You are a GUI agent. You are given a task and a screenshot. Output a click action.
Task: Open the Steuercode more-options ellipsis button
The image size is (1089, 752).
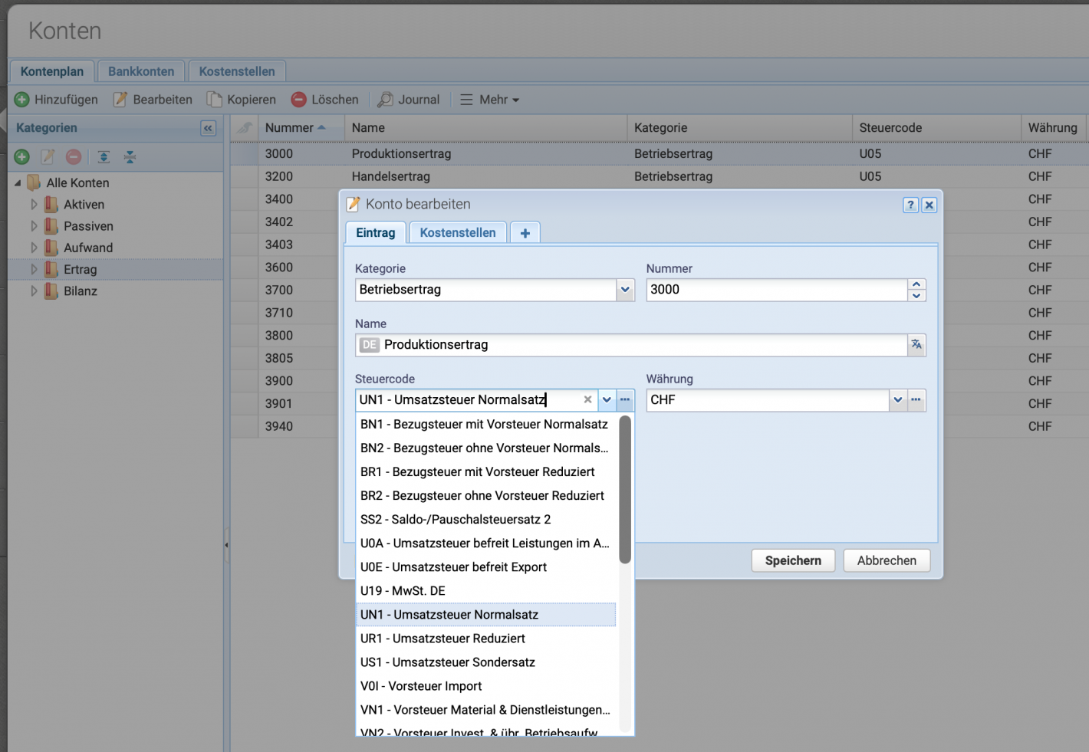[625, 399]
